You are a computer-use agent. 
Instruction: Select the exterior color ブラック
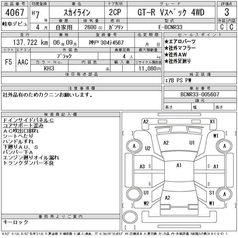click(64, 56)
